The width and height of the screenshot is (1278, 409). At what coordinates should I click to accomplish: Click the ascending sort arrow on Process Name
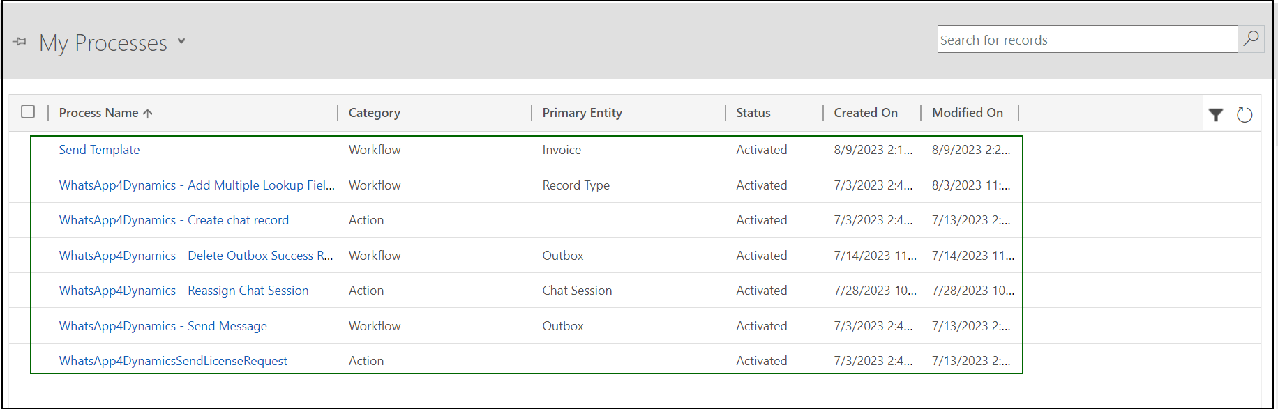[x=148, y=114]
